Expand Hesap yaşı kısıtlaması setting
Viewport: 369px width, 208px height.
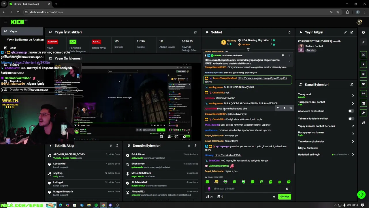click(353, 134)
